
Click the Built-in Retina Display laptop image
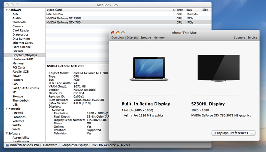149,69
